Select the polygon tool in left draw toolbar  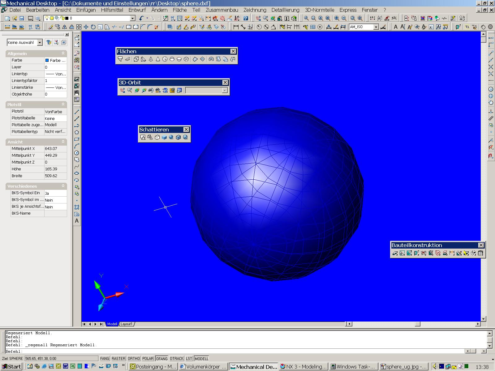[x=77, y=132]
